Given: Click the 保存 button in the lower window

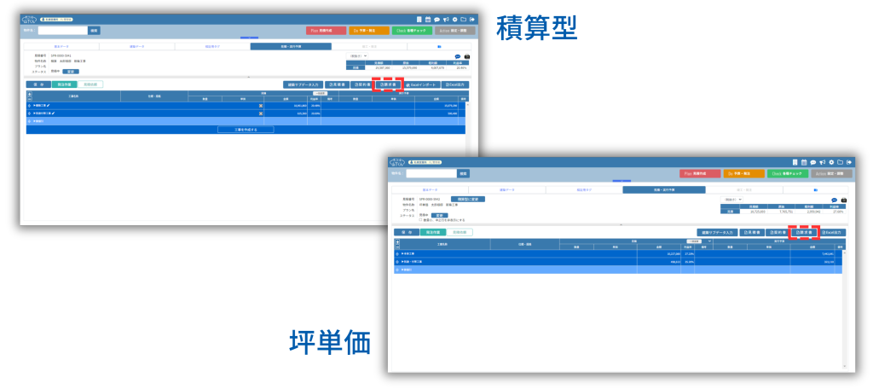Looking at the screenshot, I should (x=406, y=232).
